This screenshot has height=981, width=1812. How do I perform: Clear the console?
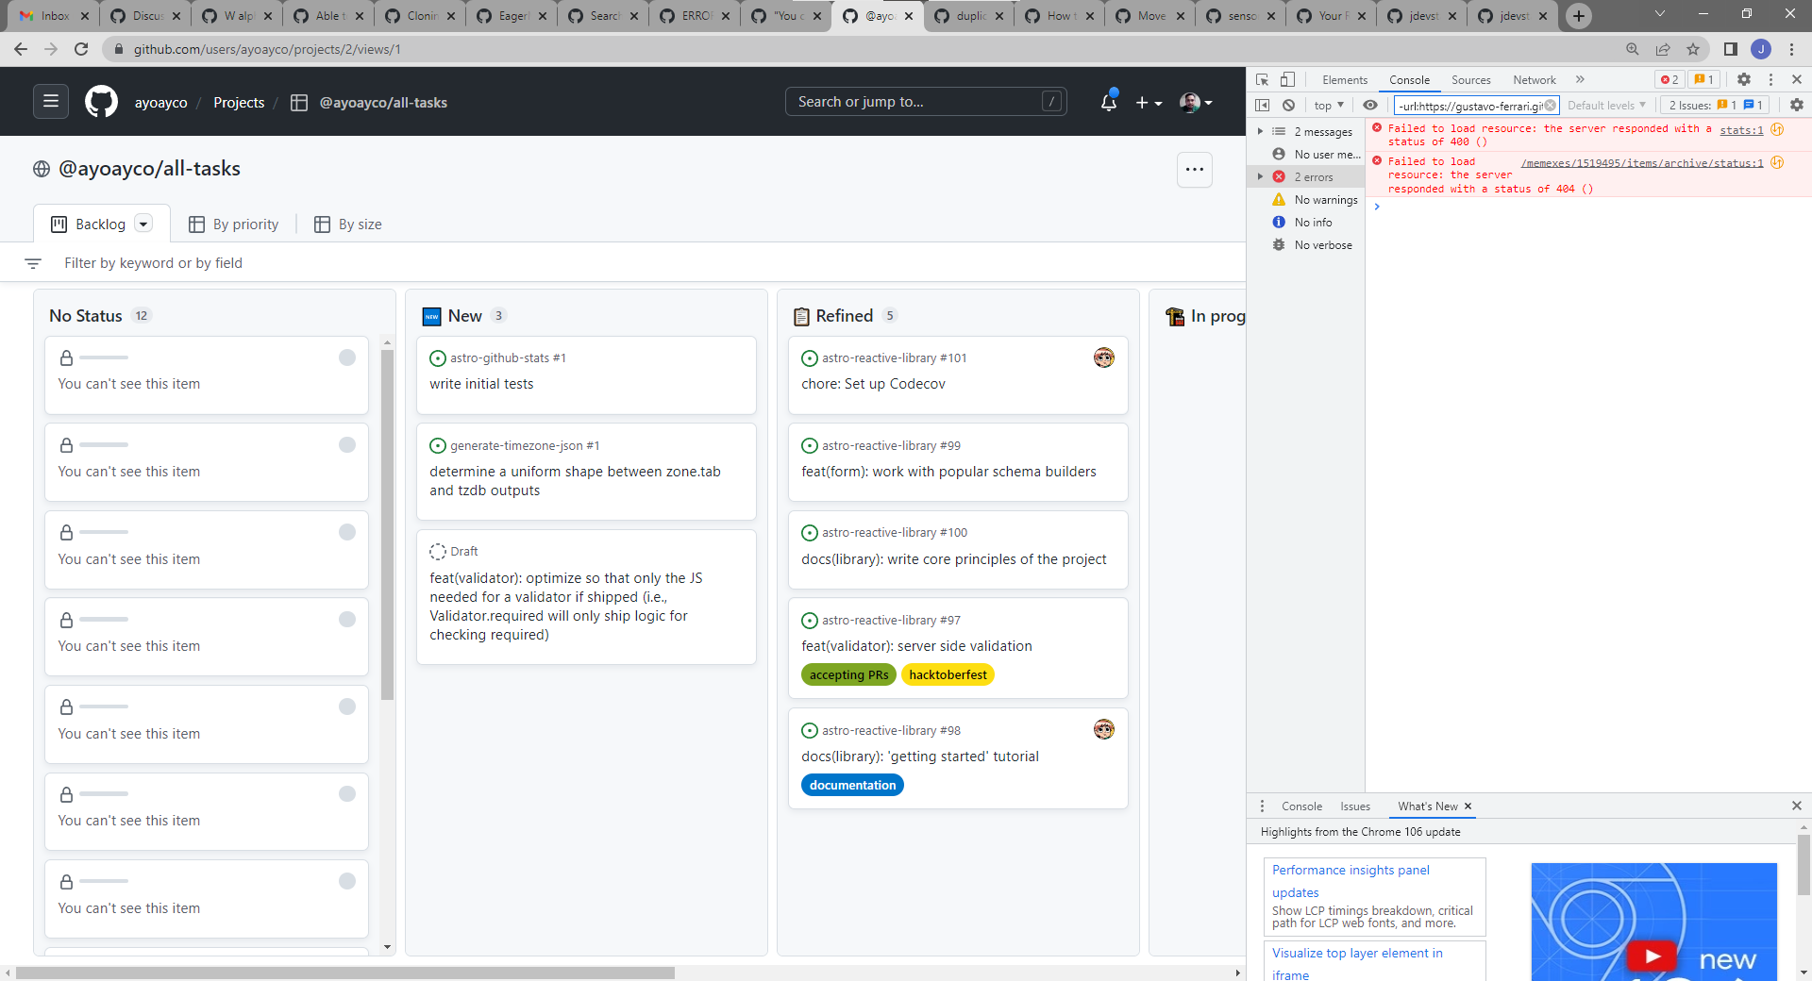(1288, 105)
